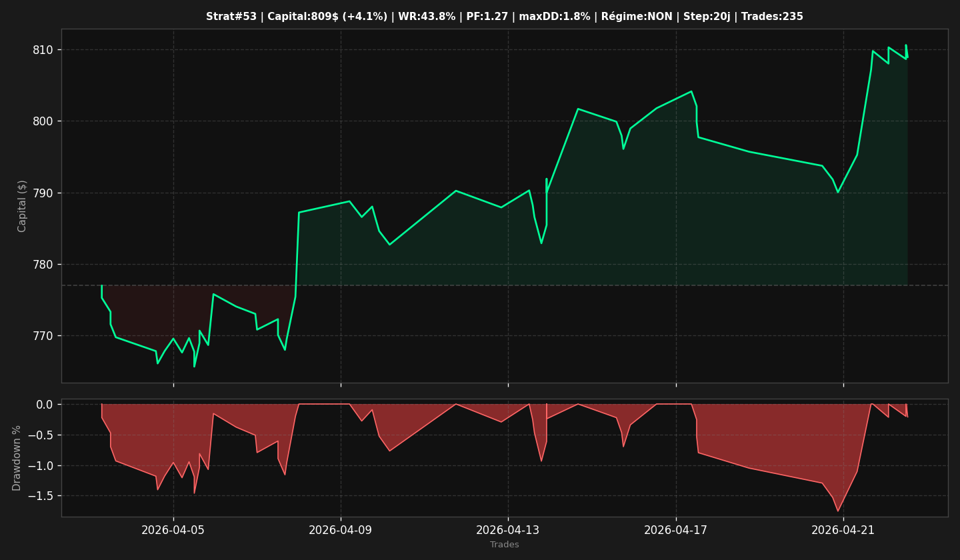Select the 810 capital axis tick label
Screen dimensions: 960x560
43,50
